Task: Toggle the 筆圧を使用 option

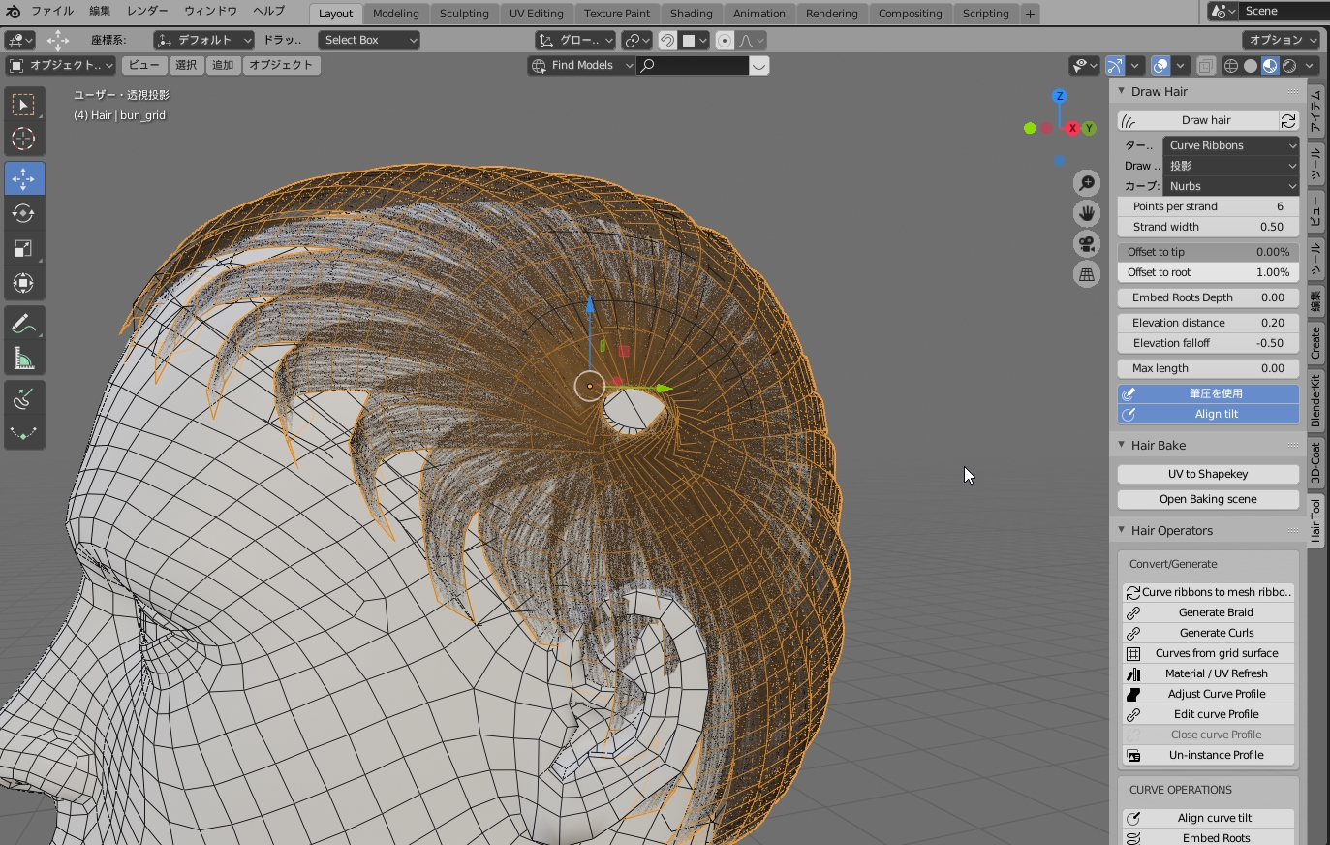Action: point(1208,393)
